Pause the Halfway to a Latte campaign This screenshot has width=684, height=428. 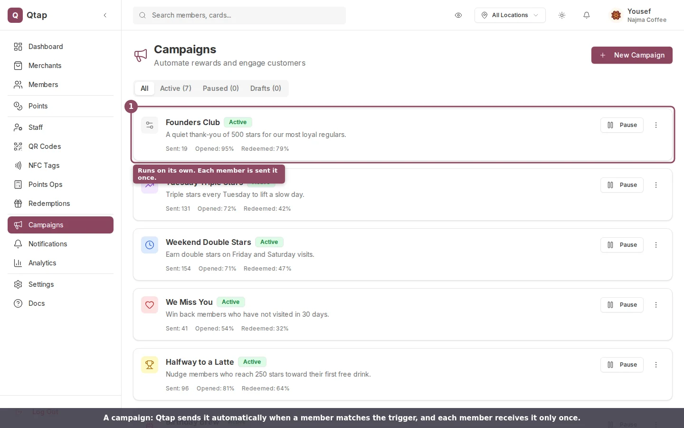point(622,365)
